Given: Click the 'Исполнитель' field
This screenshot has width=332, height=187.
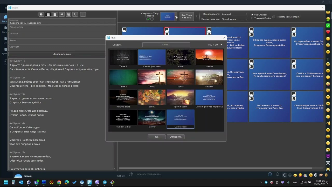Looking at the screenshot, I should click(x=62, y=28).
